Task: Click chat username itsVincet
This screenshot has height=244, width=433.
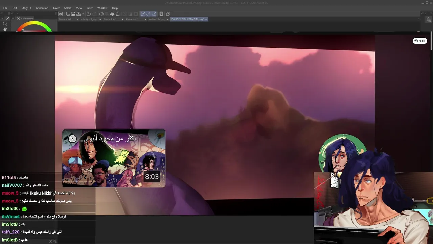Action: (11, 217)
